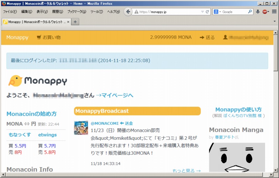Click the vertical scrollbar down arrow
The width and height of the screenshot is (279, 178).
[276, 170]
